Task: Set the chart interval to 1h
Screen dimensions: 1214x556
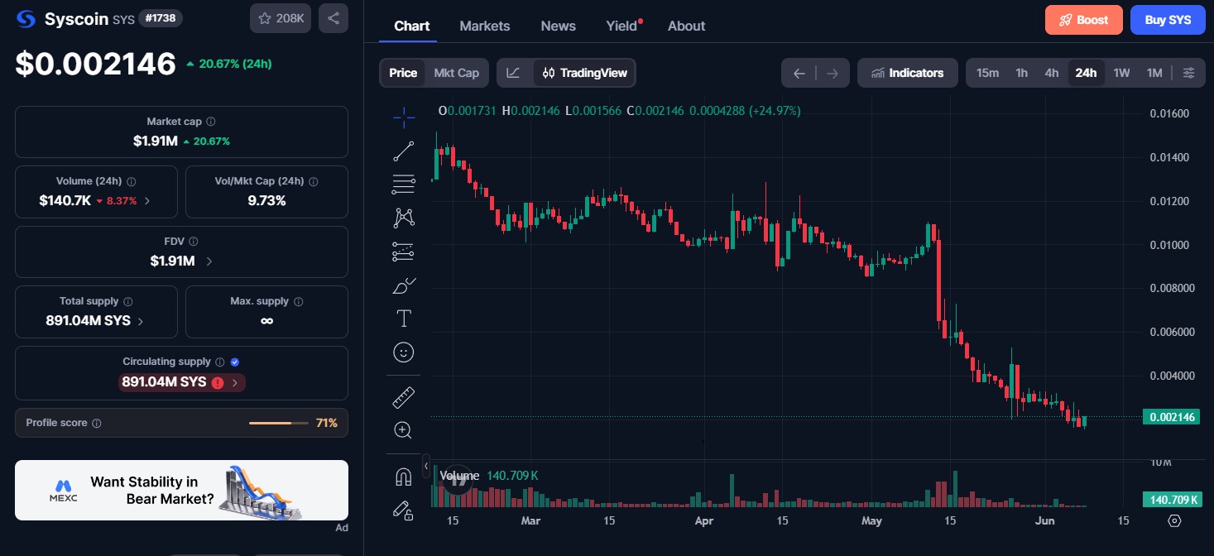Action: tap(1022, 73)
